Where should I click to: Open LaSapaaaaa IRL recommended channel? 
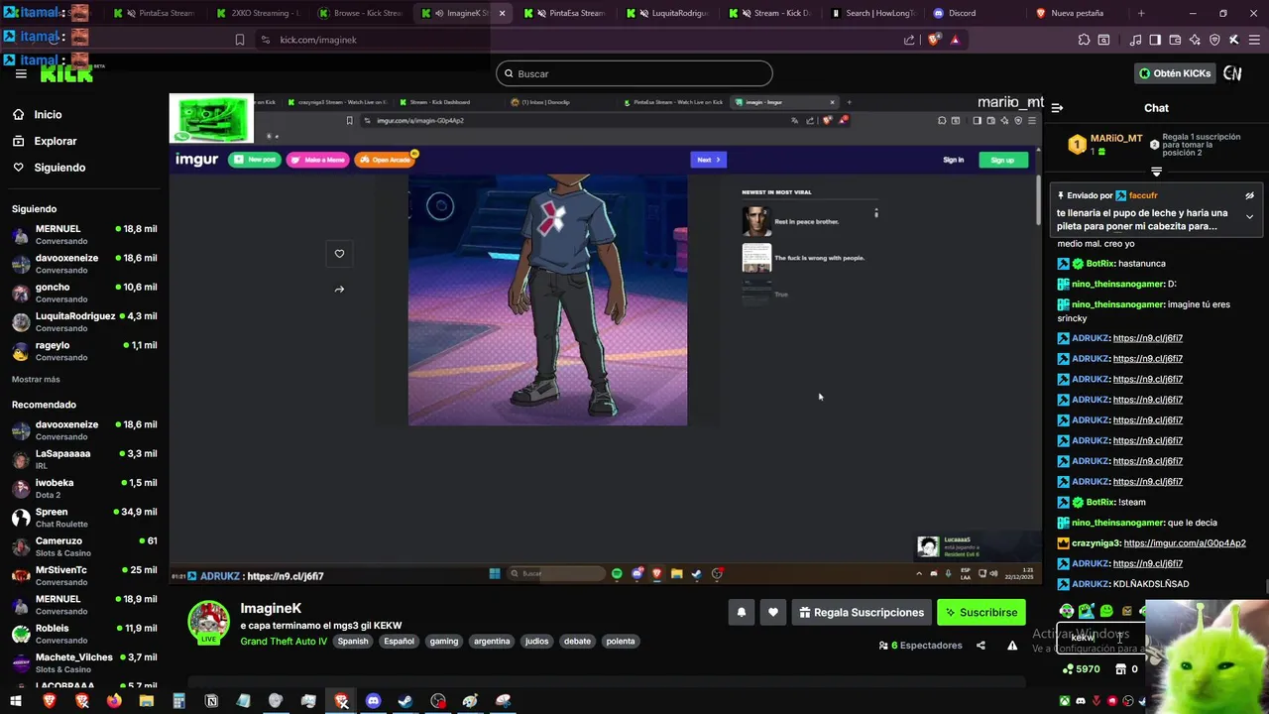click(83, 459)
